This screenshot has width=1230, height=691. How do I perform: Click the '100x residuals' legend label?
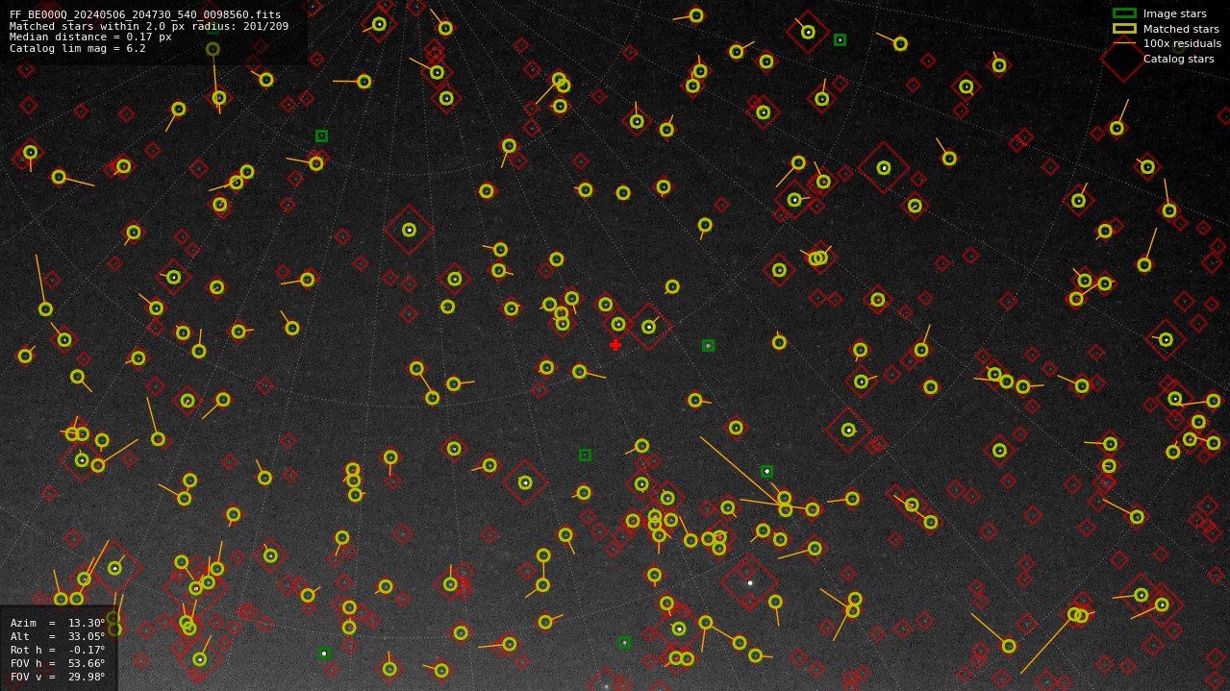coord(1182,43)
